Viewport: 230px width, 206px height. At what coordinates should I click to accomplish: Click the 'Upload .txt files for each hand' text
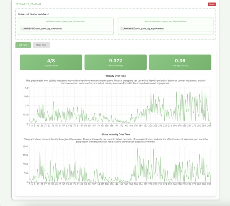tap(33, 14)
